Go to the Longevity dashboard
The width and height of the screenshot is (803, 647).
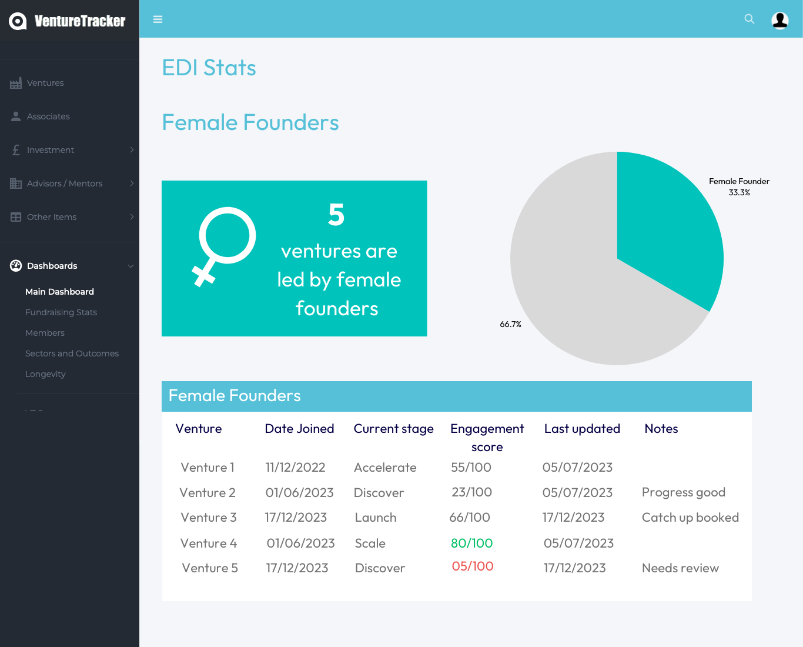point(45,374)
